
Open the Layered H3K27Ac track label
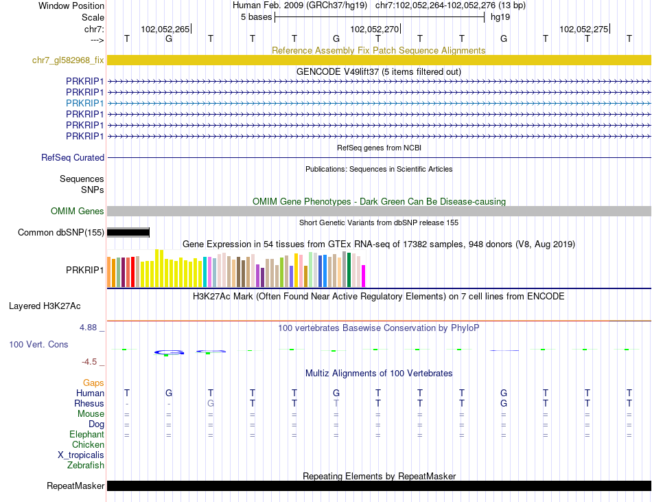pyautogui.click(x=45, y=306)
